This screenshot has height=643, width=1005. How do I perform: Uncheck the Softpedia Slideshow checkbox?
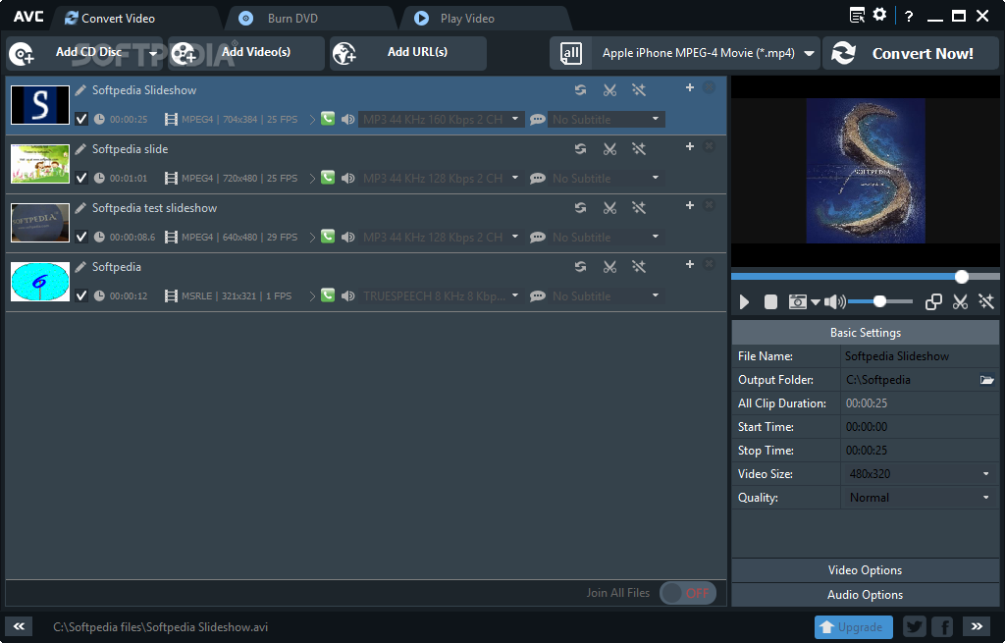(x=81, y=120)
